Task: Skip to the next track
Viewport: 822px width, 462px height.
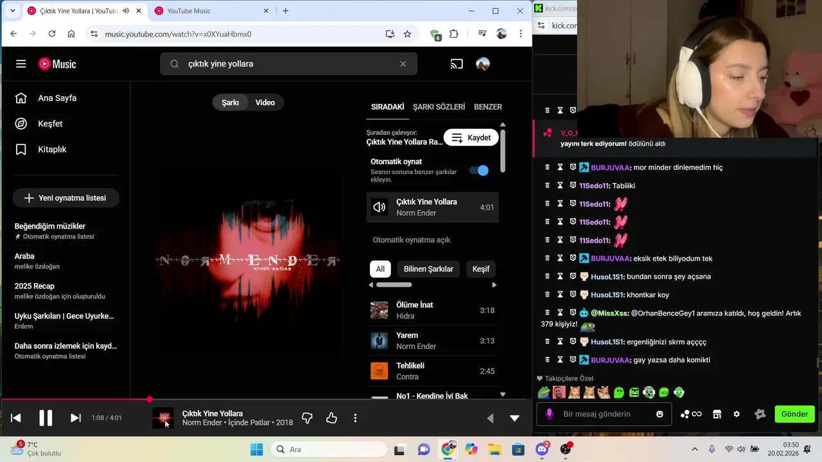Action: pyautogui.click(x=75, y=418)
